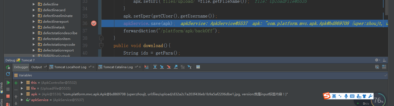Open Sogou skin shirt icon
Screen dimensions: 394x106
365,96
